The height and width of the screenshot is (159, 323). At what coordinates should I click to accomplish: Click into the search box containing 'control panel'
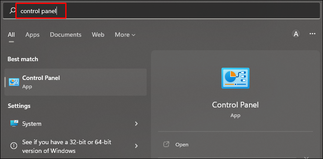point(161,10)
